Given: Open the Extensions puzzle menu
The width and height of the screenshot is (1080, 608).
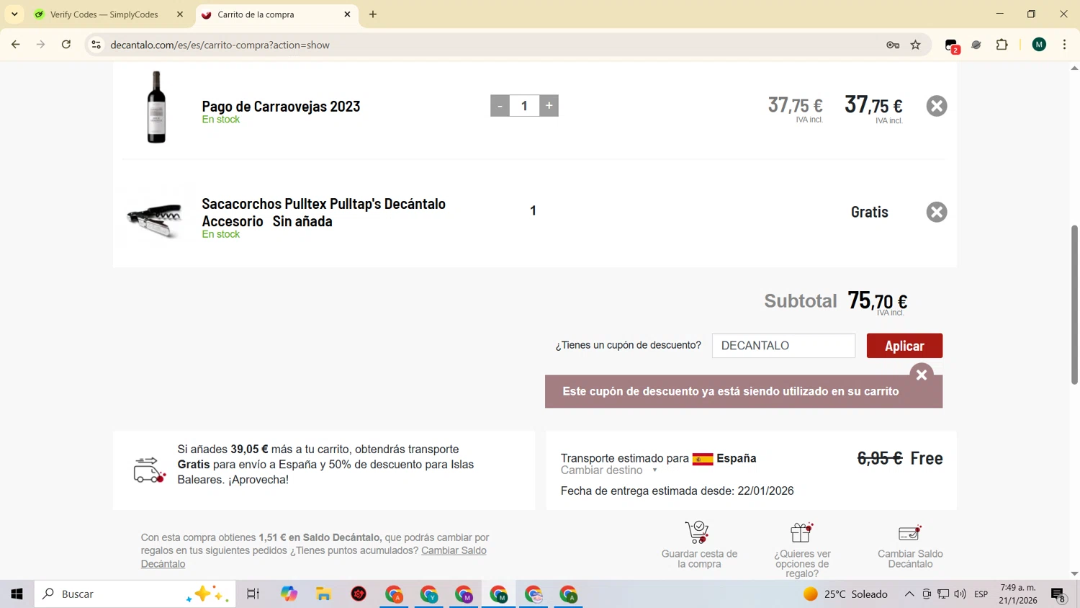Looking at the screenshot, I should point(1002,45).
